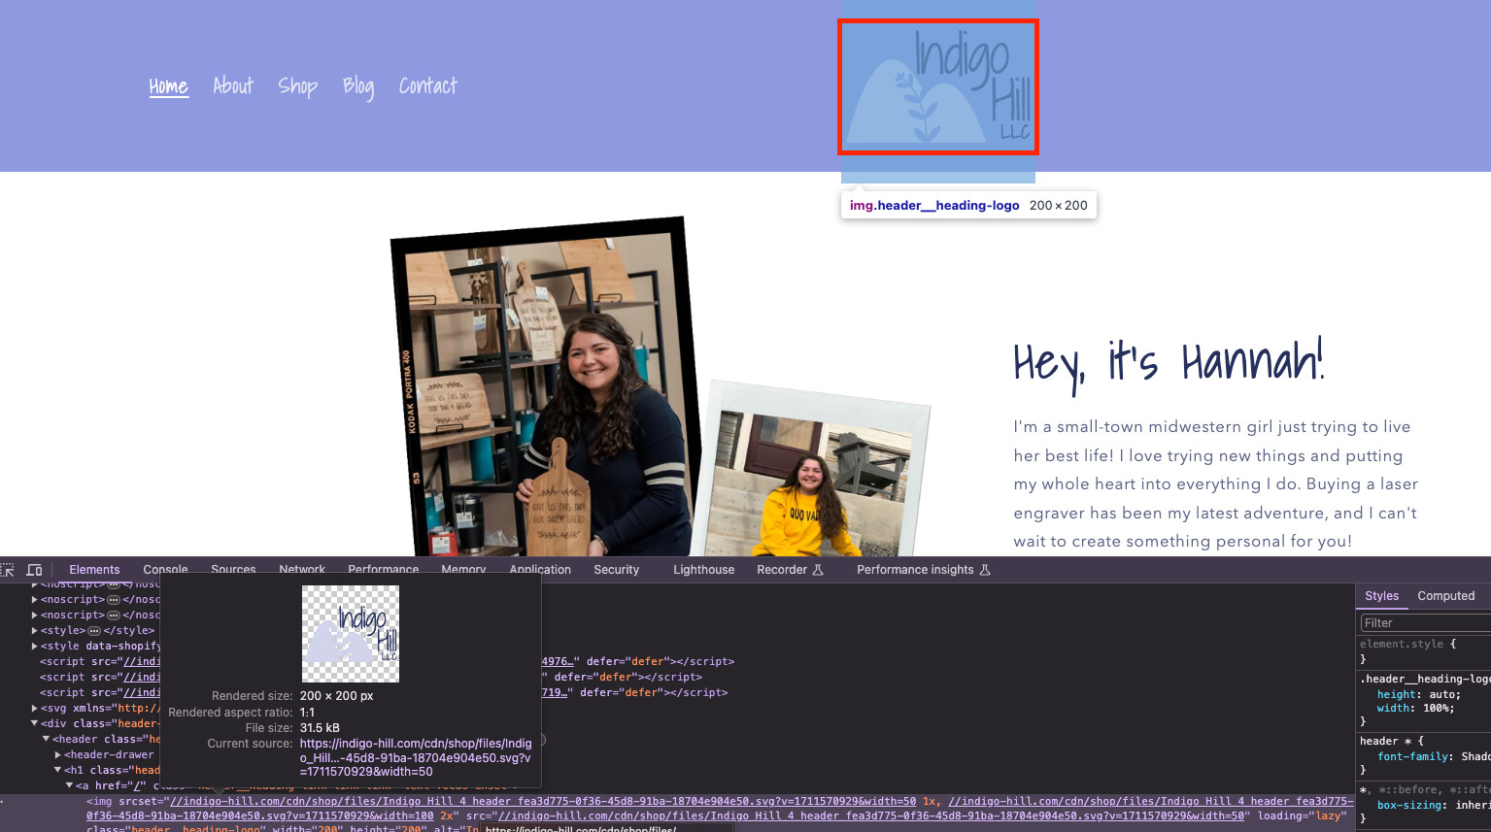This screenshot has height=832, width=1491.
Task: Visit the Shop link in navigation
Action: point(298,86)
